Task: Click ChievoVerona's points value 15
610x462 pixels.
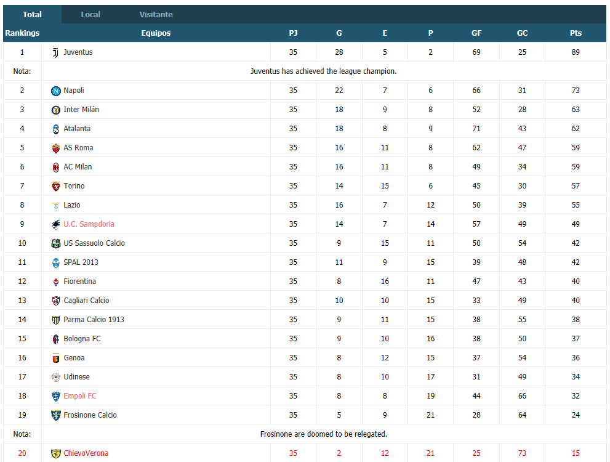Action: [576, 453]
